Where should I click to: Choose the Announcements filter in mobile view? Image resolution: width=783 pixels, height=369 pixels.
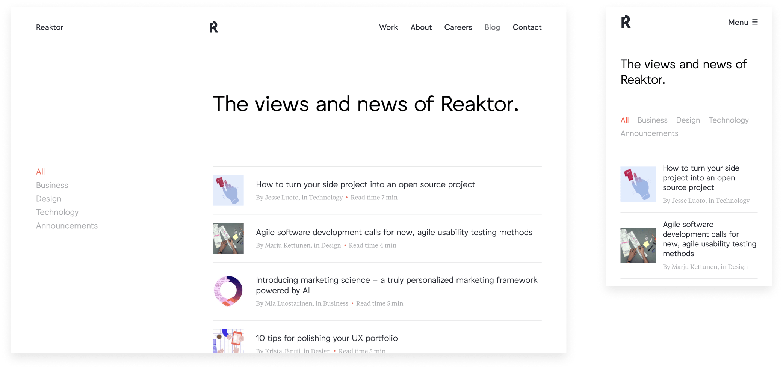pyautogui.click(x=649, y=133)
